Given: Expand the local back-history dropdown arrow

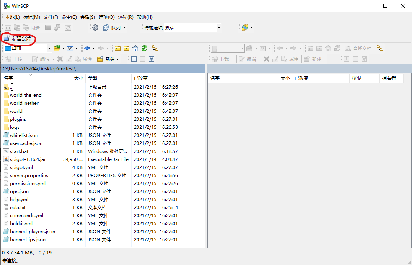Looking at the screenshot, I should (94, 48).
